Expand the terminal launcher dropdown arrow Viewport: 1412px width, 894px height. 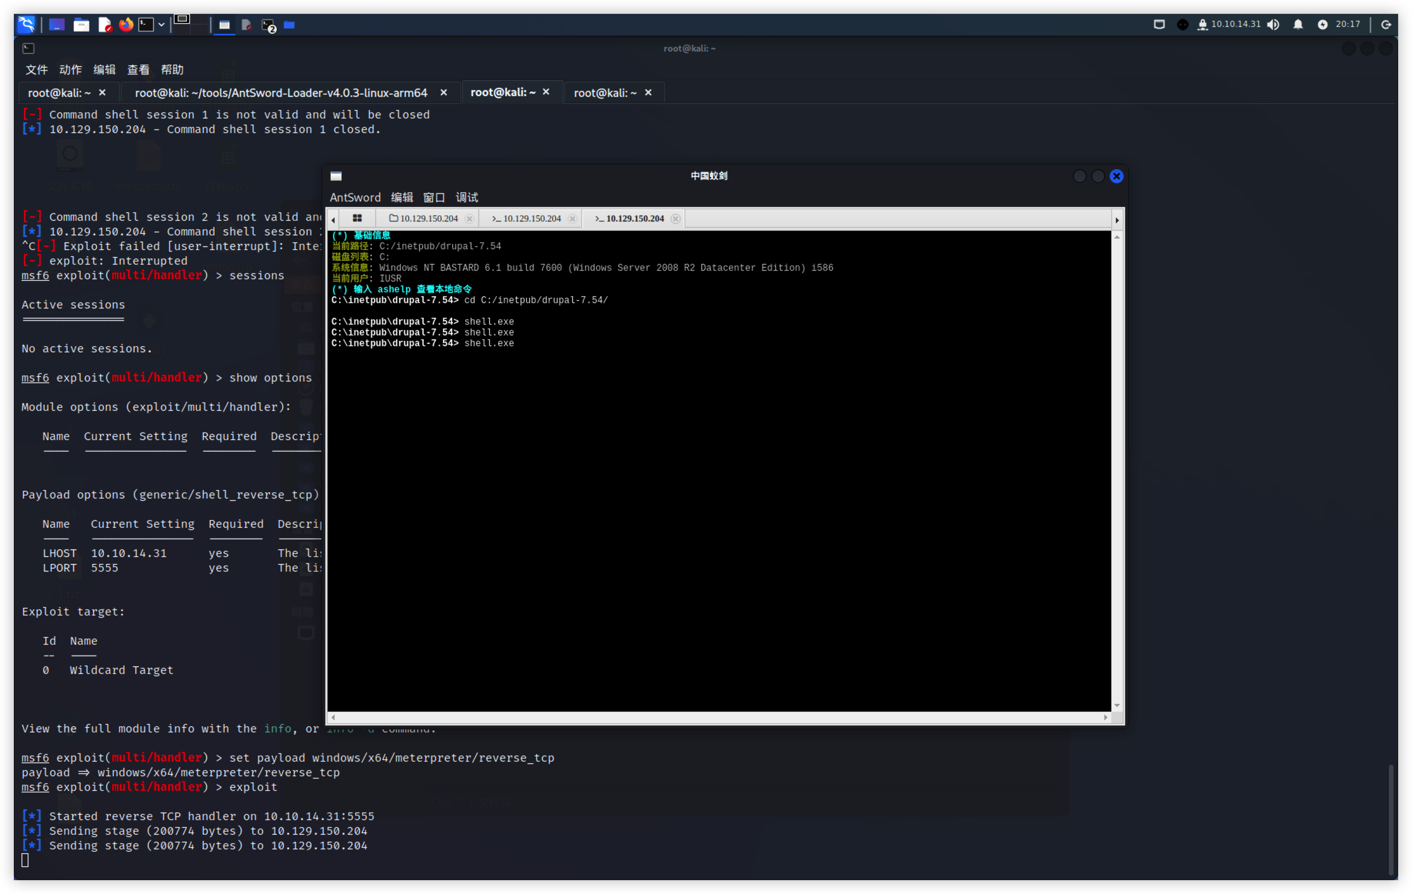click(x=161, y=25)
